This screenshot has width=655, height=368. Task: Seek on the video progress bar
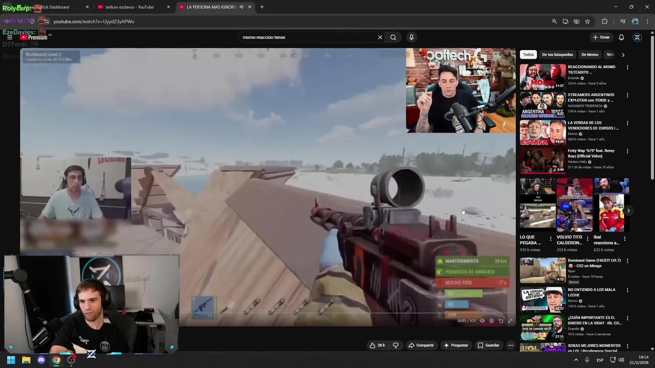pyautogui.click(x=268, y=314)
